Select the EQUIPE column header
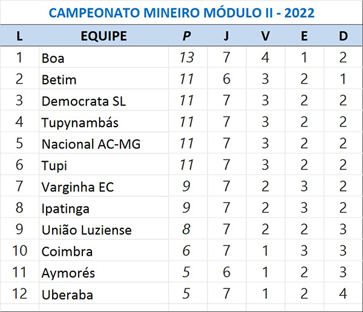Screen dimensions: 363x312 pyautogui.click(x=103, y=36)
